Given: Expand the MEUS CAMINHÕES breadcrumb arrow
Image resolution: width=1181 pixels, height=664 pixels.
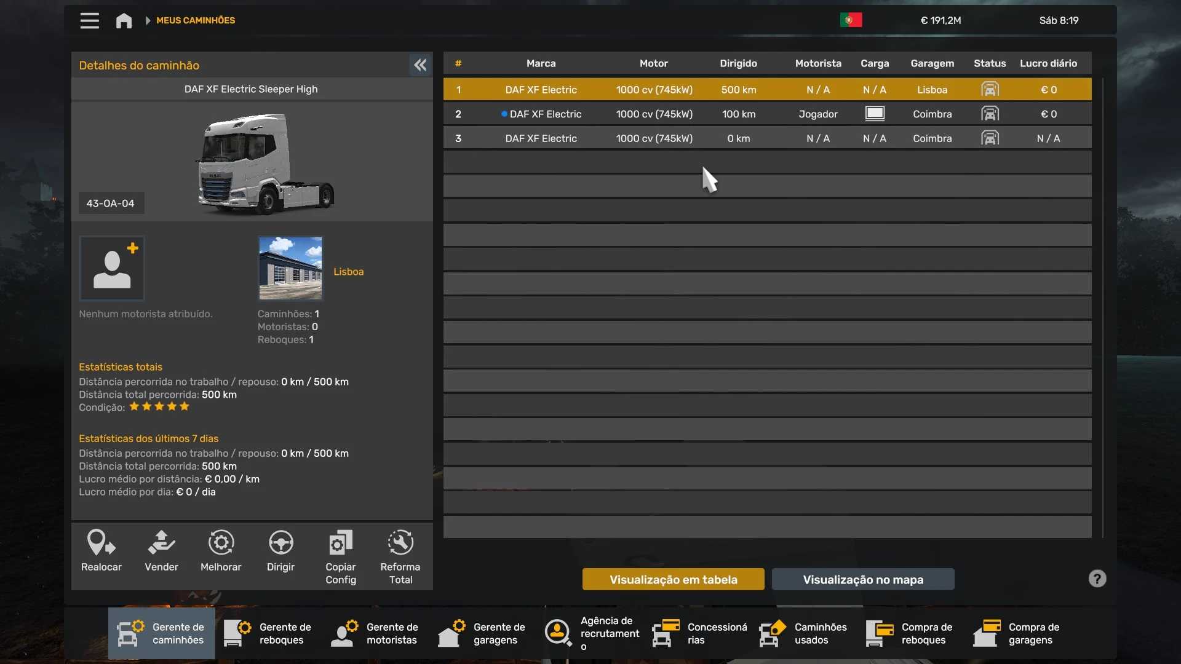Looking at the screenshot, I should point(148,20).
